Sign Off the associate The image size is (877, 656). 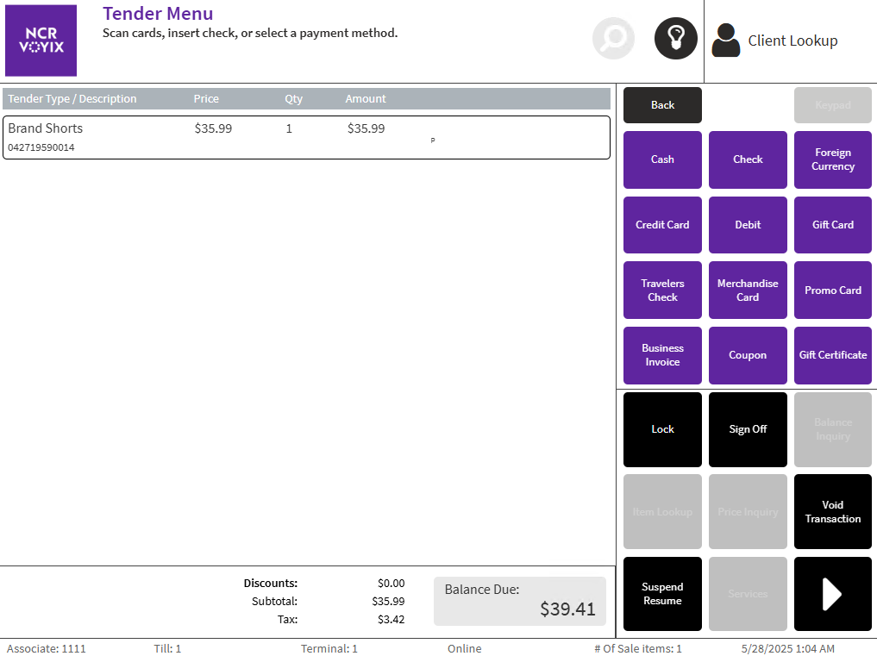748,429
